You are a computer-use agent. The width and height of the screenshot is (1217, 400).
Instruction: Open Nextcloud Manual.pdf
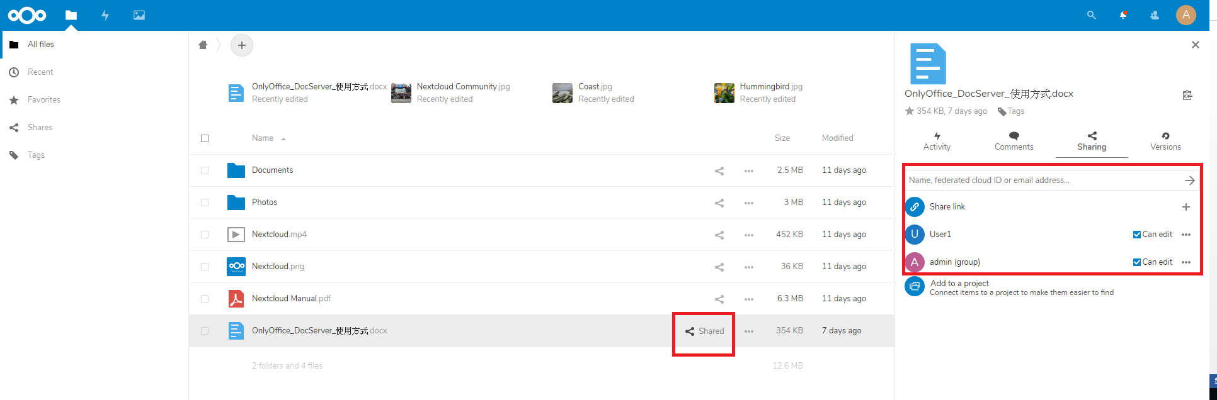point(291,299)
